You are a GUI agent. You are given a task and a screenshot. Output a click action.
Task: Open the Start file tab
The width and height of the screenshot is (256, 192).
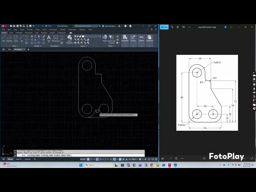tap(10, 49)
